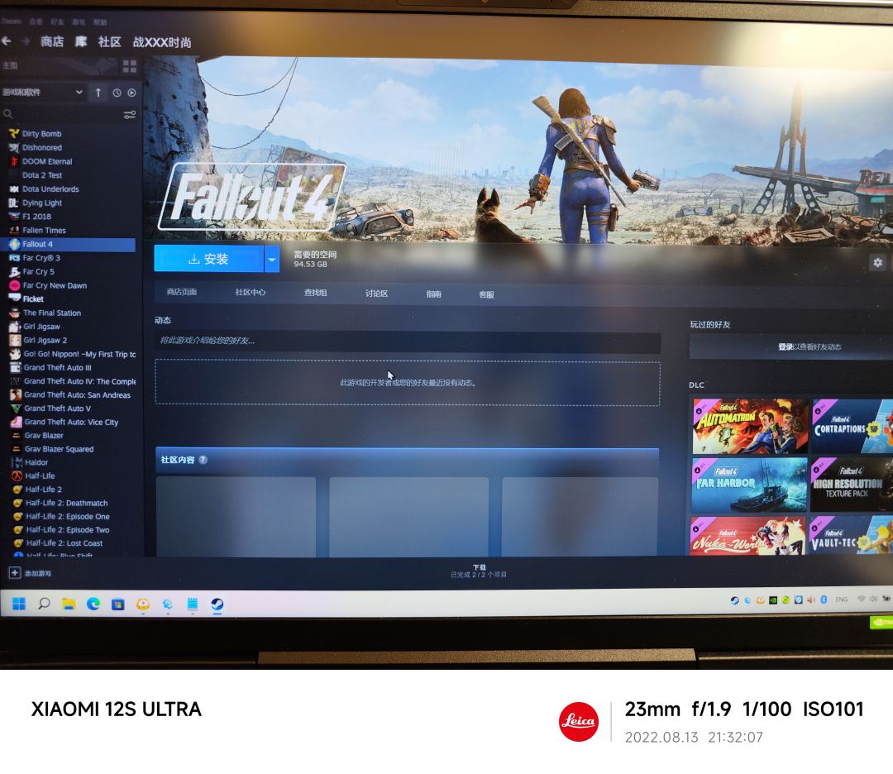This screenshot has width=893, height=774.
Task: Open the 客服 tab
Action: [486, 294]
